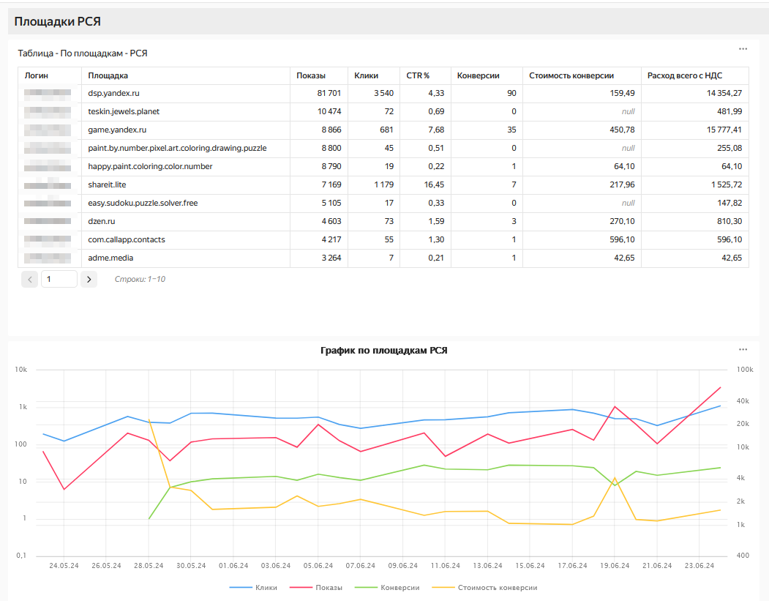
Task: Toggle the Показы legend series
Action: pyautogui.click(x=316, y=587)
